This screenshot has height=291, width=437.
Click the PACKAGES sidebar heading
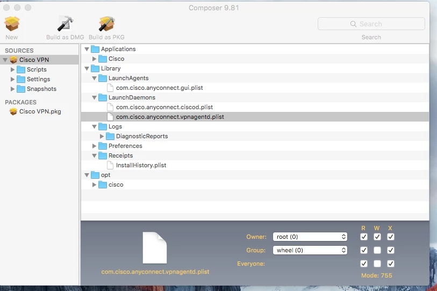[x=20, y=102]
